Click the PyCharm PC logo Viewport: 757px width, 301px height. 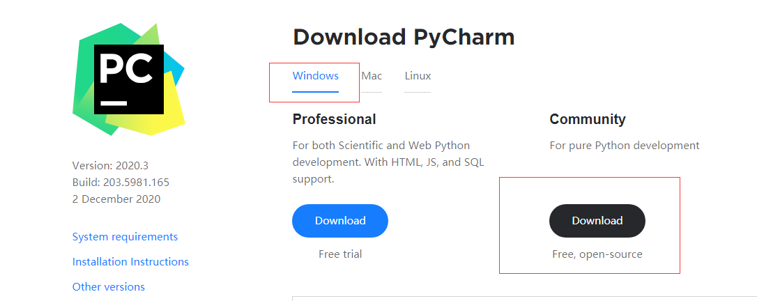click(129, 79)
